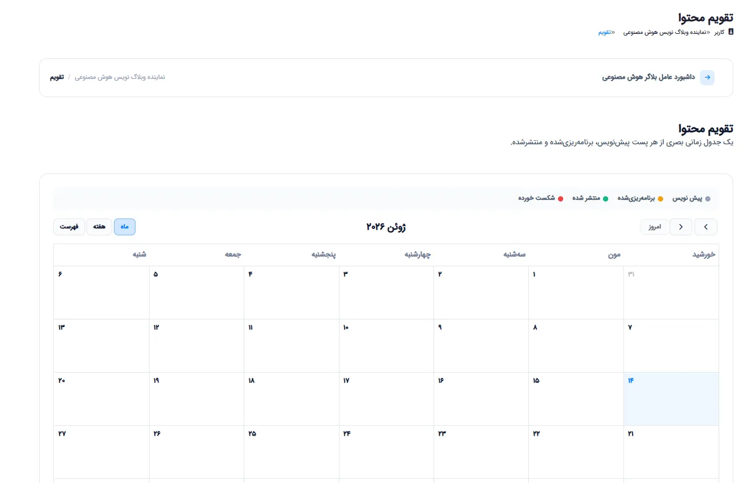Select day ۲۶ in the calendar
The height and width of the screenshot is (483, 742).
[x=196, y=452]
